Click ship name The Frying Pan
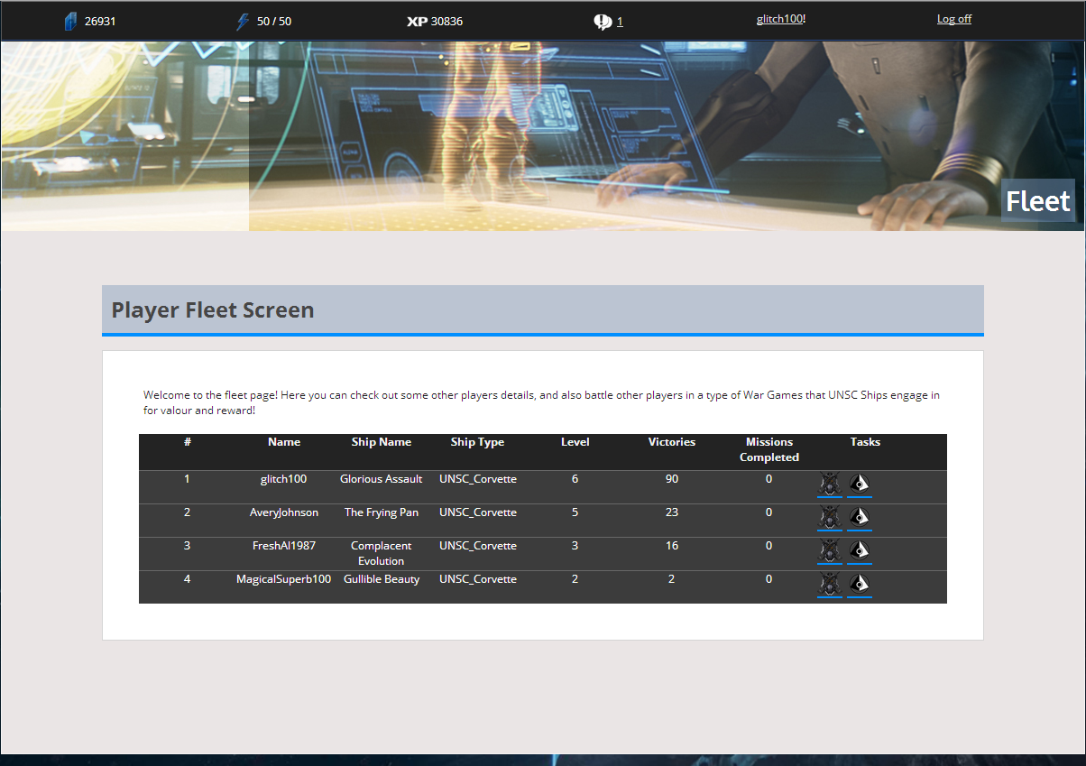The width and height of the screenshot is (1086, 766). (x=382, y=512)
